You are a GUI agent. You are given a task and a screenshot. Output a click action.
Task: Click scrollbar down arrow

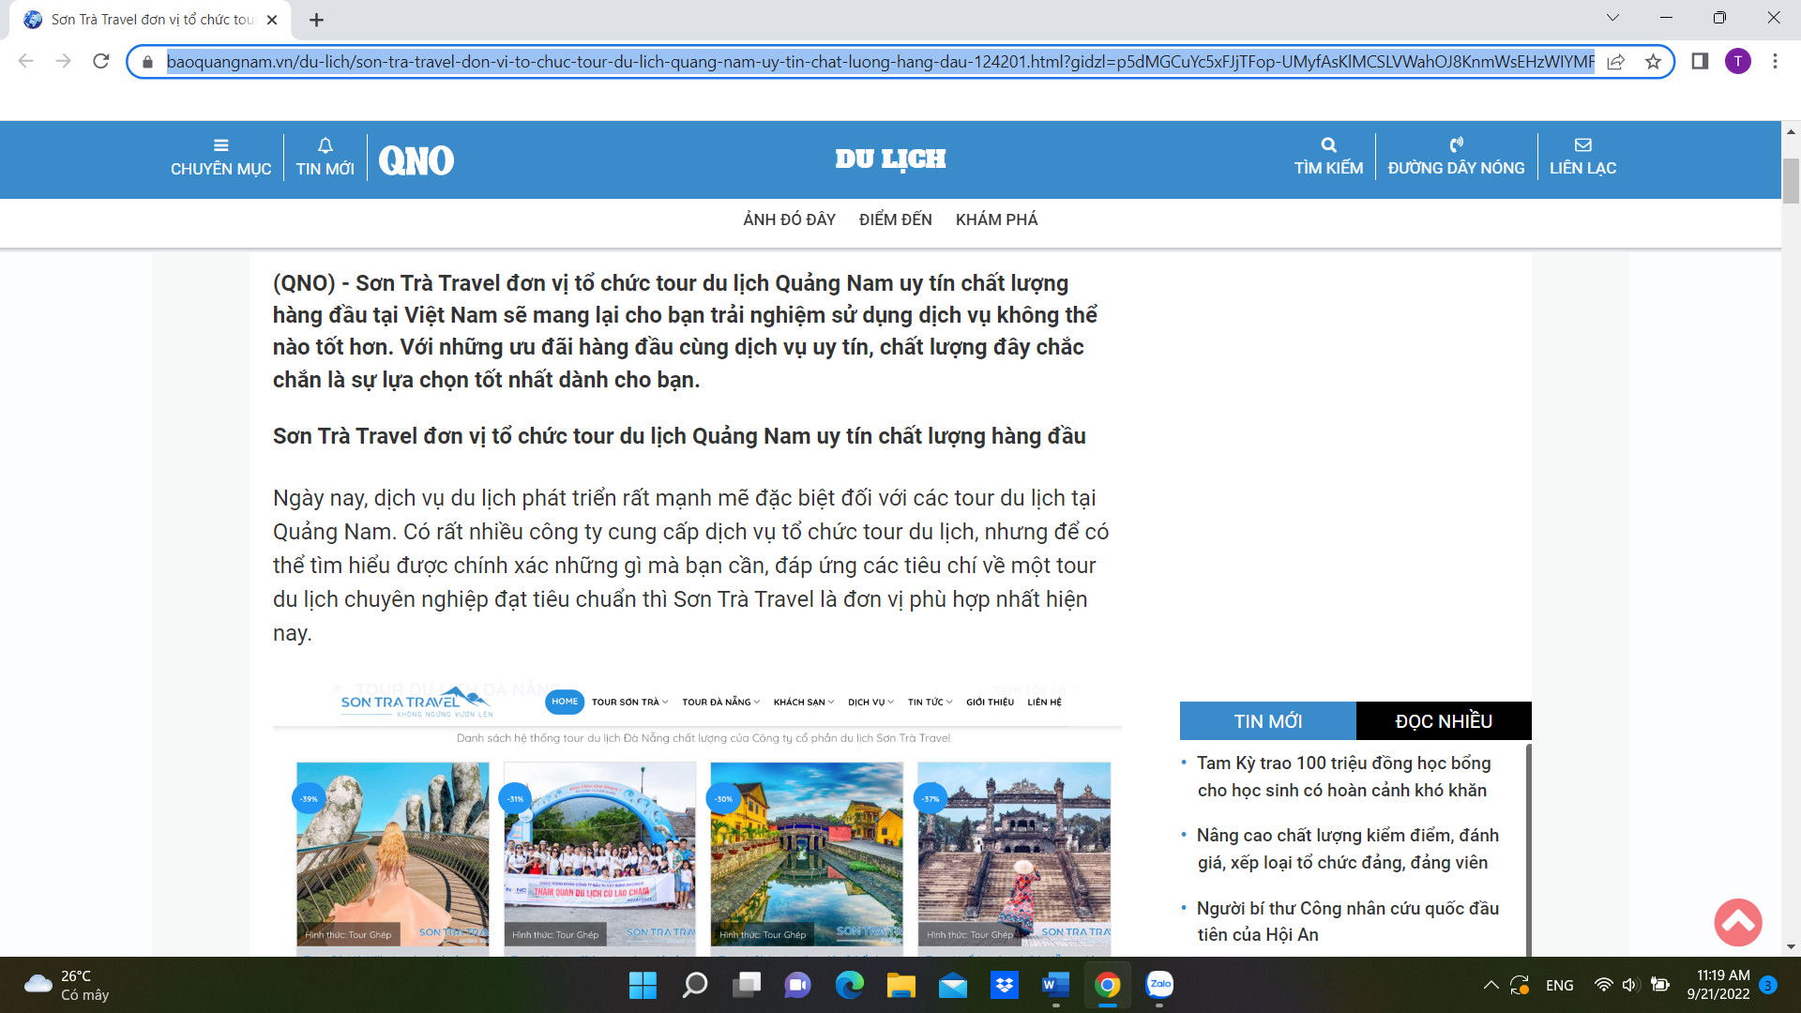(1791, 946)
